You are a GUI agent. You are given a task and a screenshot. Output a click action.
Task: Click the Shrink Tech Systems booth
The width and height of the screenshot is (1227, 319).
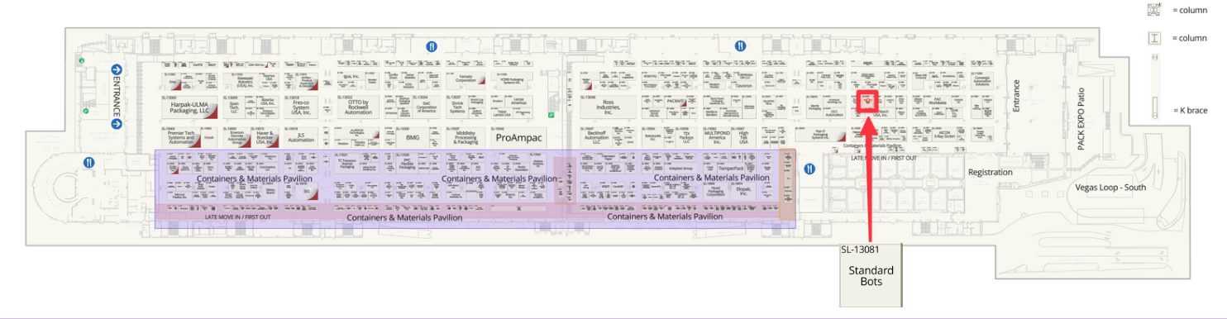point(457,107)
